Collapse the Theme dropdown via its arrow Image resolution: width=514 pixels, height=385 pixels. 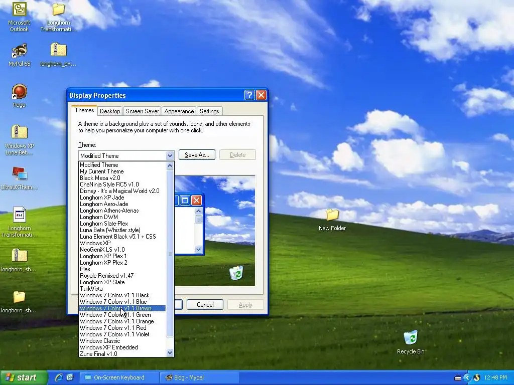pyautogui.click(x=170, y=155)
